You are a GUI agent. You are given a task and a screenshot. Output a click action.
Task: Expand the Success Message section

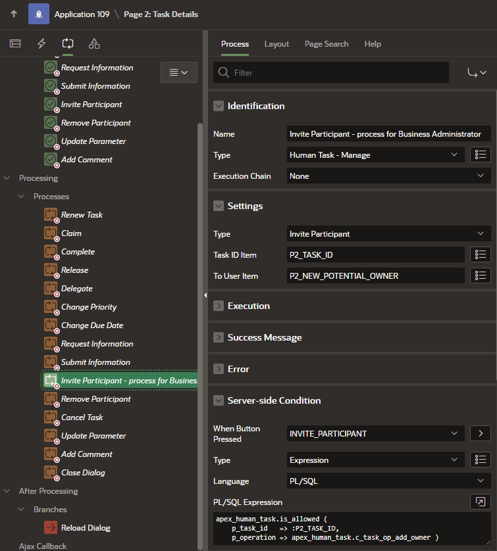[219, 337]
